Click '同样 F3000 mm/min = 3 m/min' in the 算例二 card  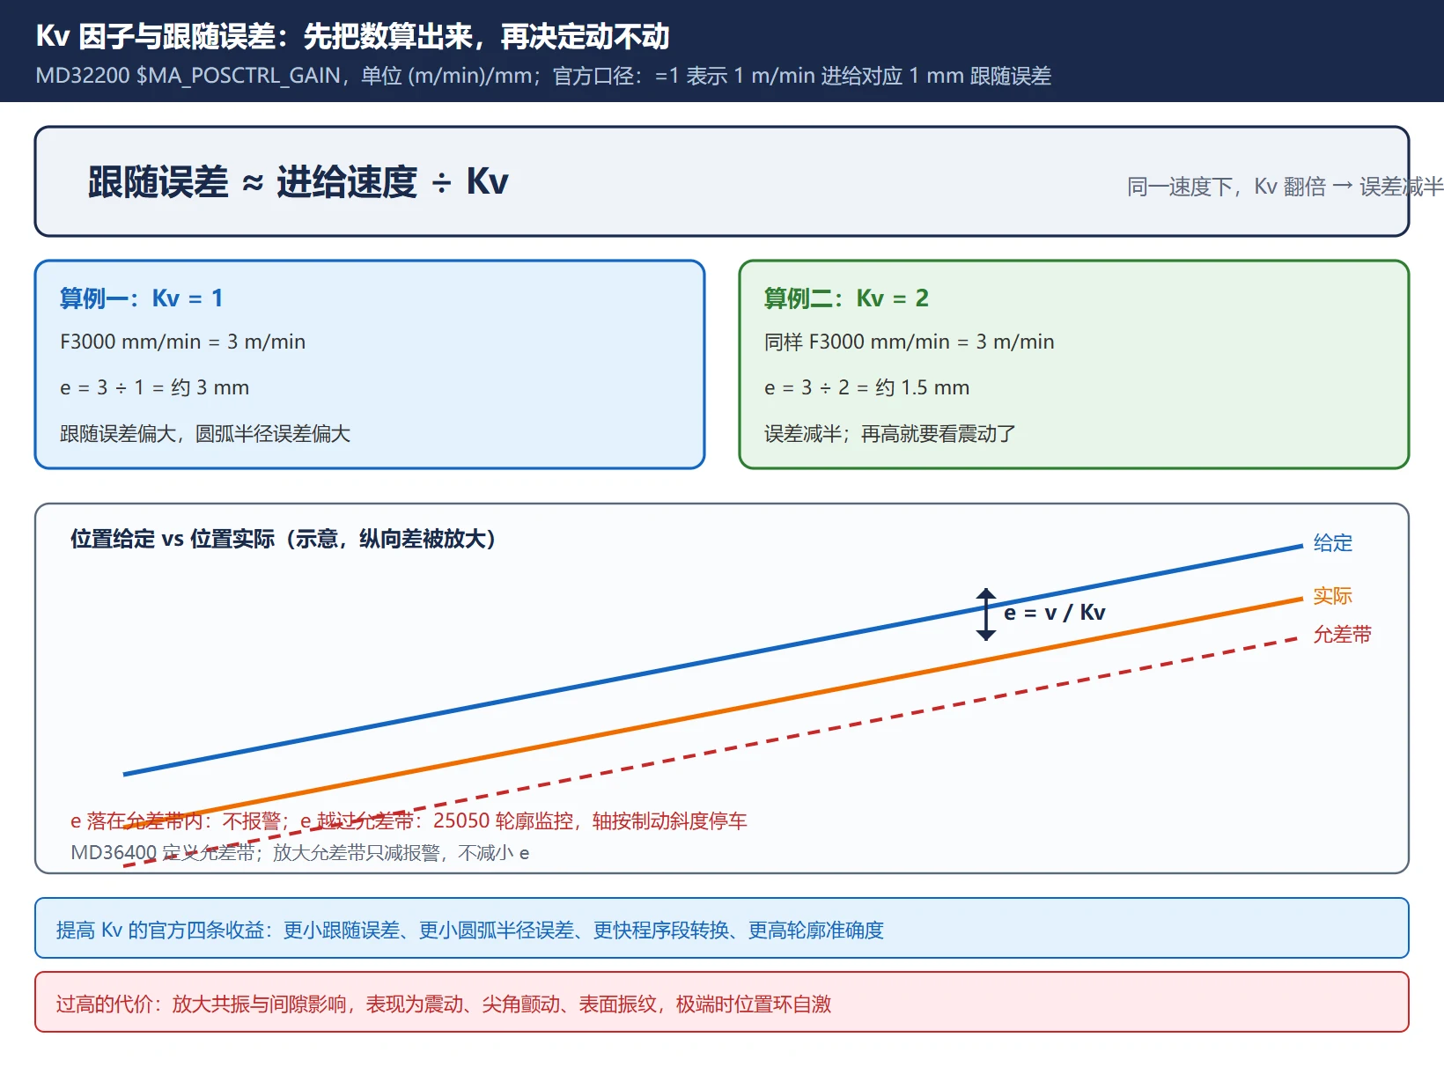[x=909, y=342]
